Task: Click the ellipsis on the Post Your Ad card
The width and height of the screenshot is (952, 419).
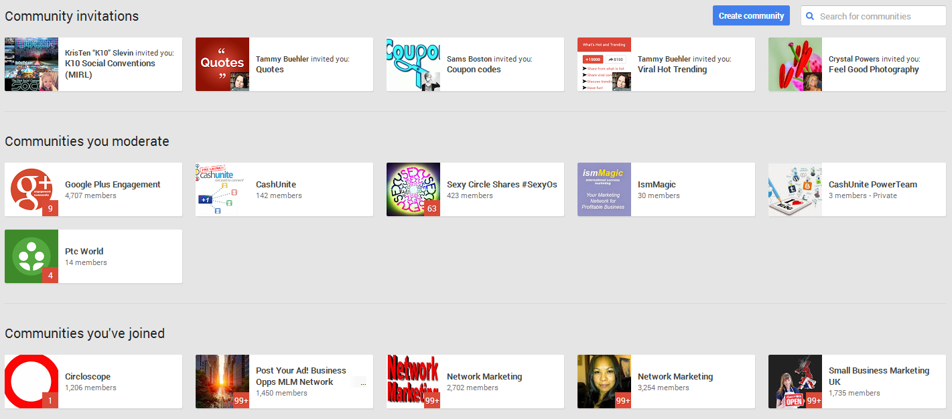Action: tap(363, 384)
